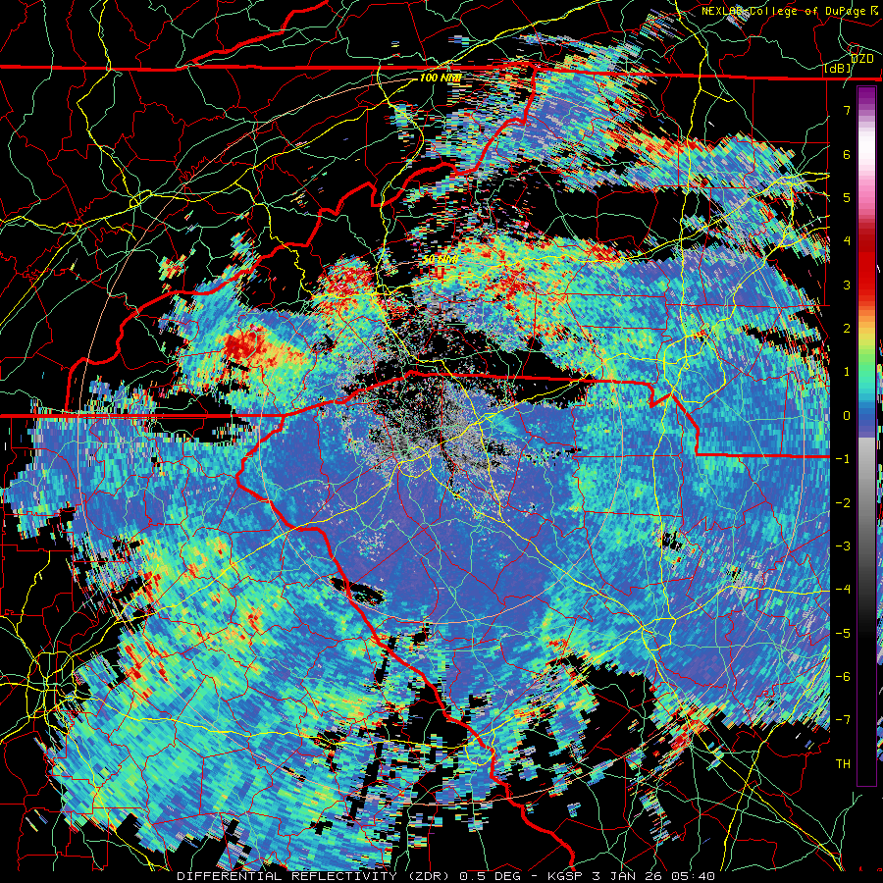Click the 4 value on the color scale
Viewport: 883px width, 883px height.
(x=847, y=241)
